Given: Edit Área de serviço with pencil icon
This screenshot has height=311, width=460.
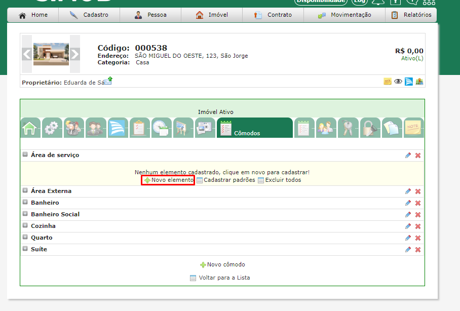Looking at the screenshot, I should coord(408,155).
